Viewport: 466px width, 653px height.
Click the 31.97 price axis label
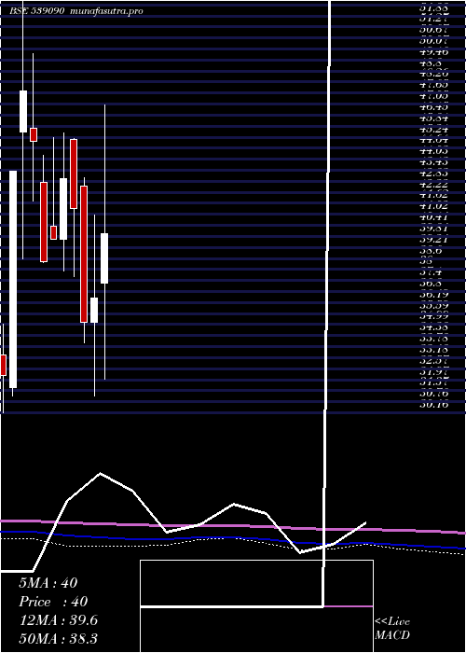434,371
